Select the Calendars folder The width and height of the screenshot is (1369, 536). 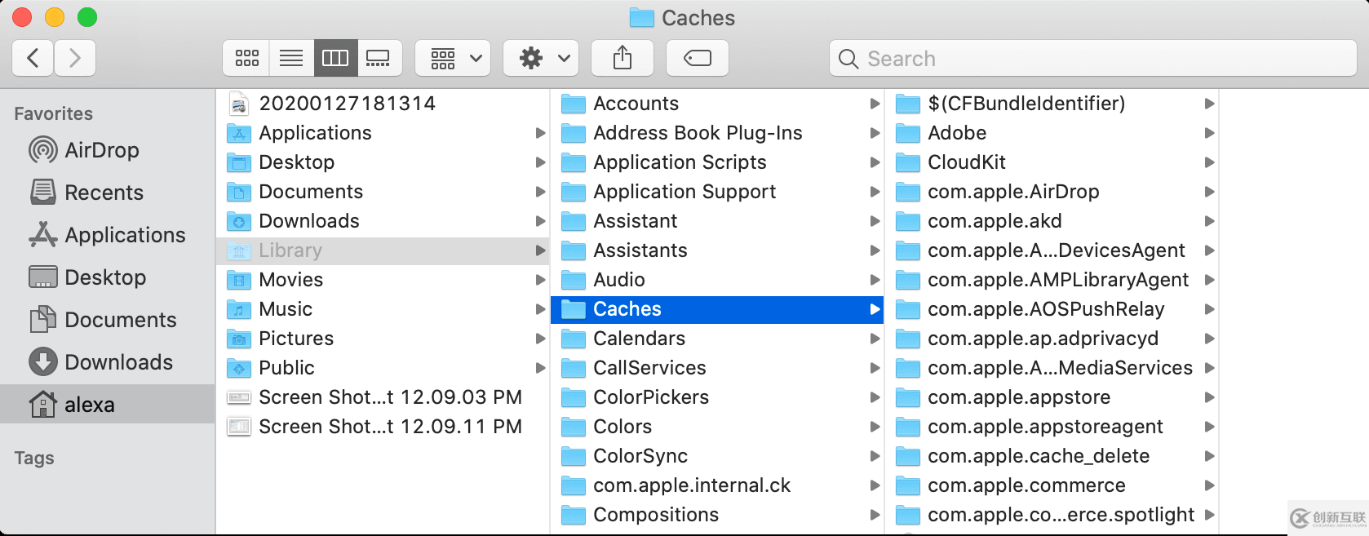(718, 339)
